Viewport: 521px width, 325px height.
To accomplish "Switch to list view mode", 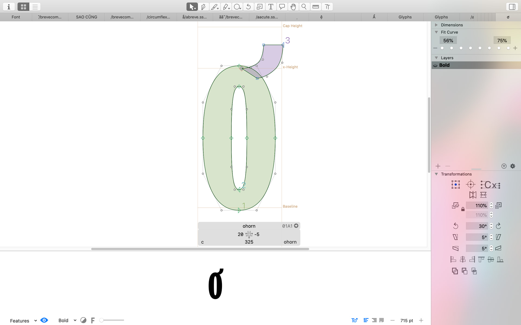I will 35,7.
